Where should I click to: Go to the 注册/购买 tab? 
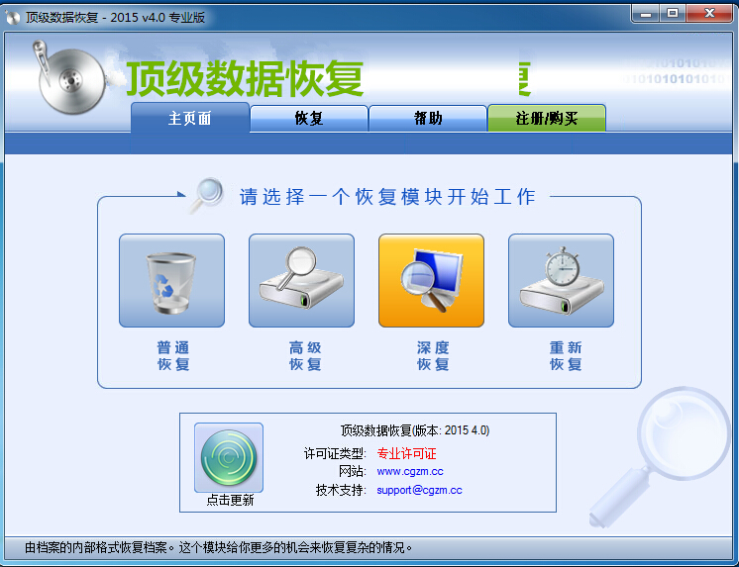point(546,118)
